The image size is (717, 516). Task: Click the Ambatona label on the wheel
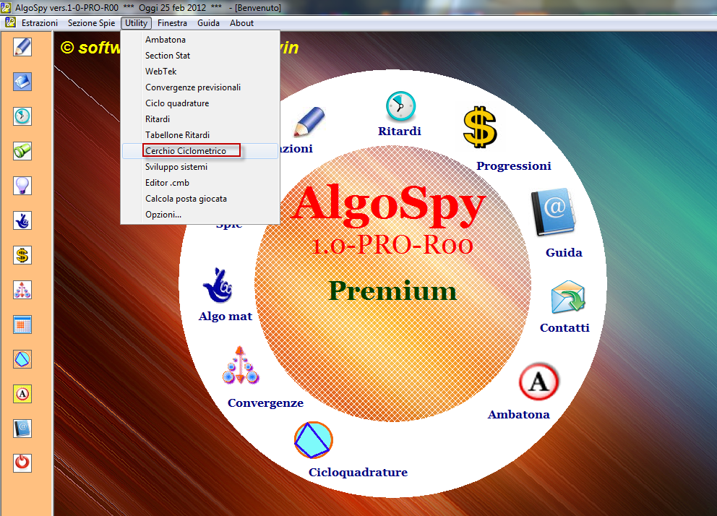tap(519, 415)
